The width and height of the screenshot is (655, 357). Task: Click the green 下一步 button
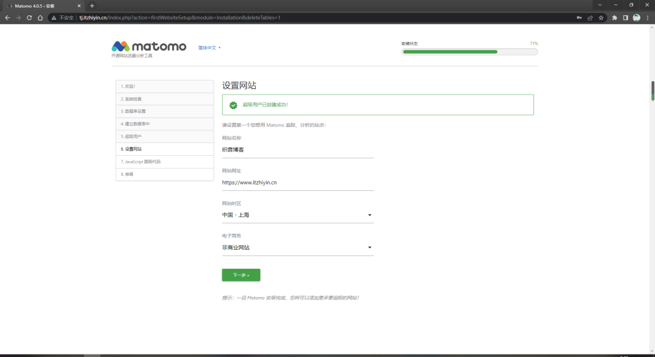(241, 275)
